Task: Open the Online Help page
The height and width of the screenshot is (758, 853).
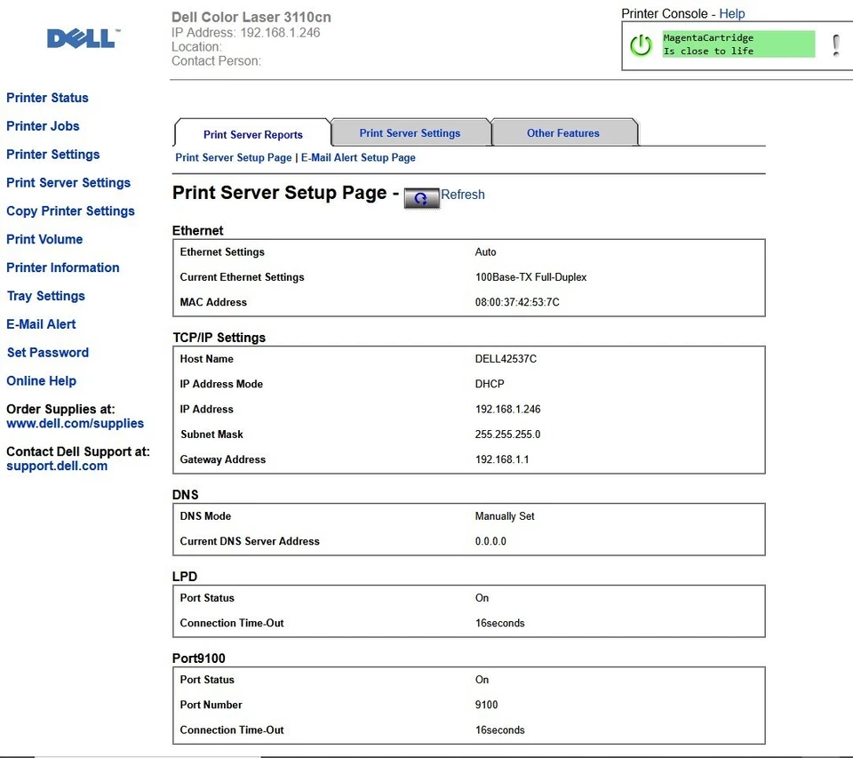Action: tap(41, 381)
